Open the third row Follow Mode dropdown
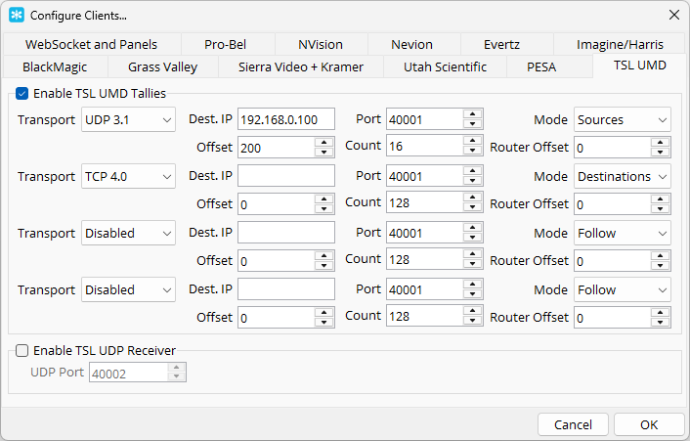The width and height of the screenshot is (690, 441). click(x=622, y=233)
